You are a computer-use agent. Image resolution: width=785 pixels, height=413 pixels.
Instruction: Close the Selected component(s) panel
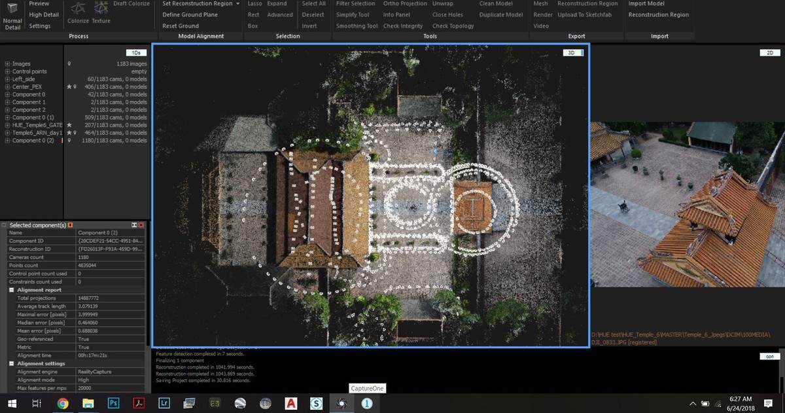(x=142, y=225)
